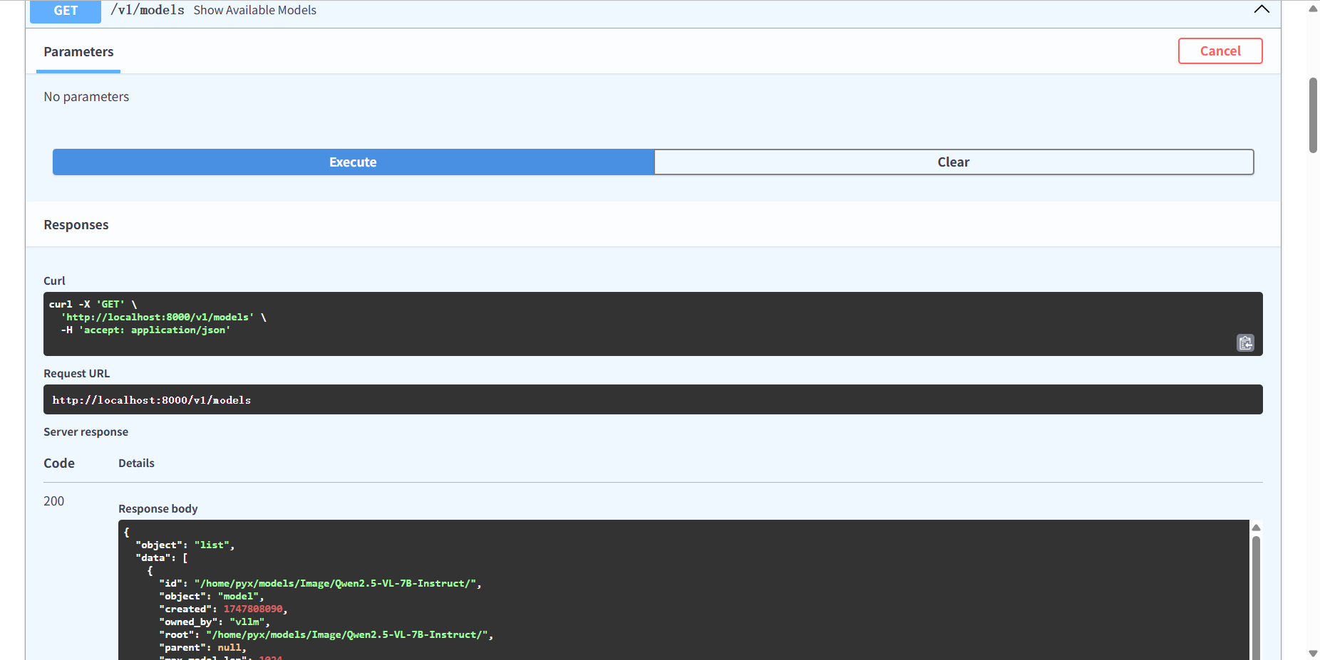1320x660 pixels.
Task: Click the /v1/models endpoint path
Action: coord(148,10)
